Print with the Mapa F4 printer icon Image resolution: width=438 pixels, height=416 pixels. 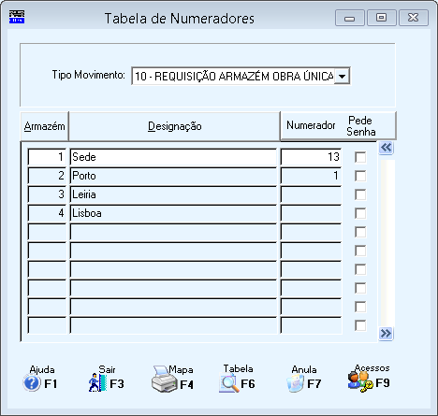[x=165, y=380]
